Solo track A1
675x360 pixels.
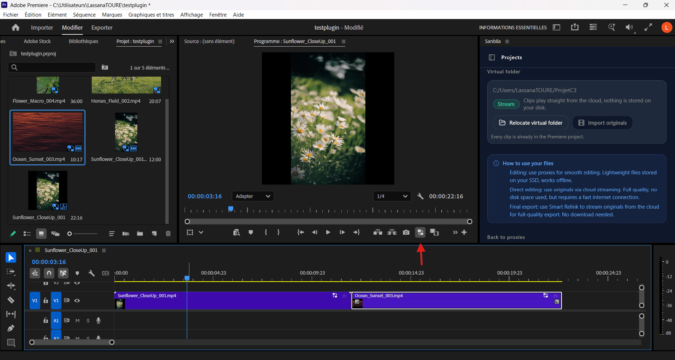click(x=88, y=320)
